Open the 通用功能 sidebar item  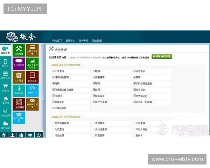[x=5, y=75]
